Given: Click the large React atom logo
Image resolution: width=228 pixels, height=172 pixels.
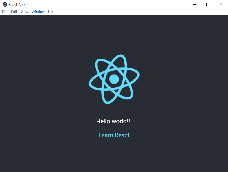Looking at the screenshot, I should click(114, 79).
